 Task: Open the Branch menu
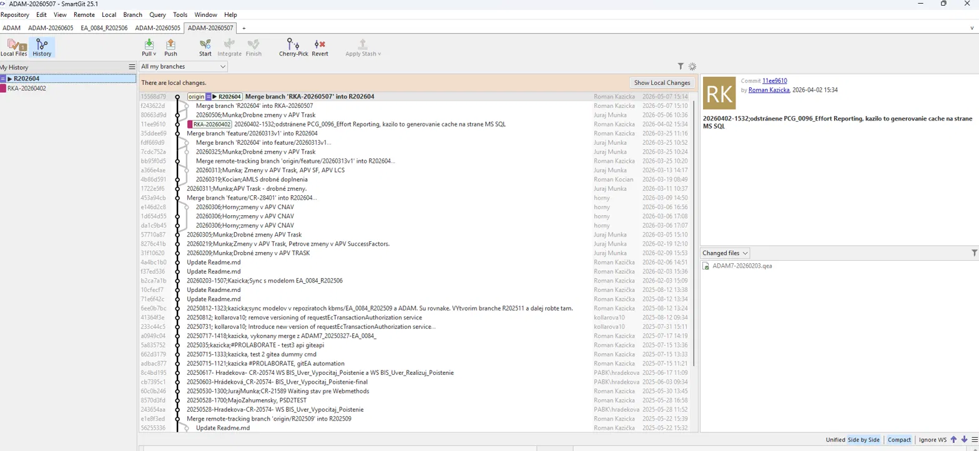[132, 14]
